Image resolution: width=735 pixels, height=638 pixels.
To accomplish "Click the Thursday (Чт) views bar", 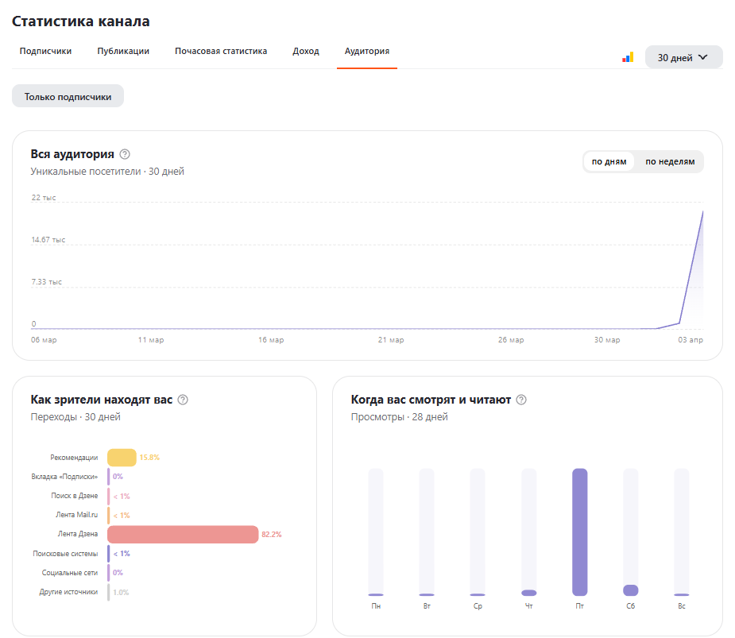I will [x=528, y=593].
